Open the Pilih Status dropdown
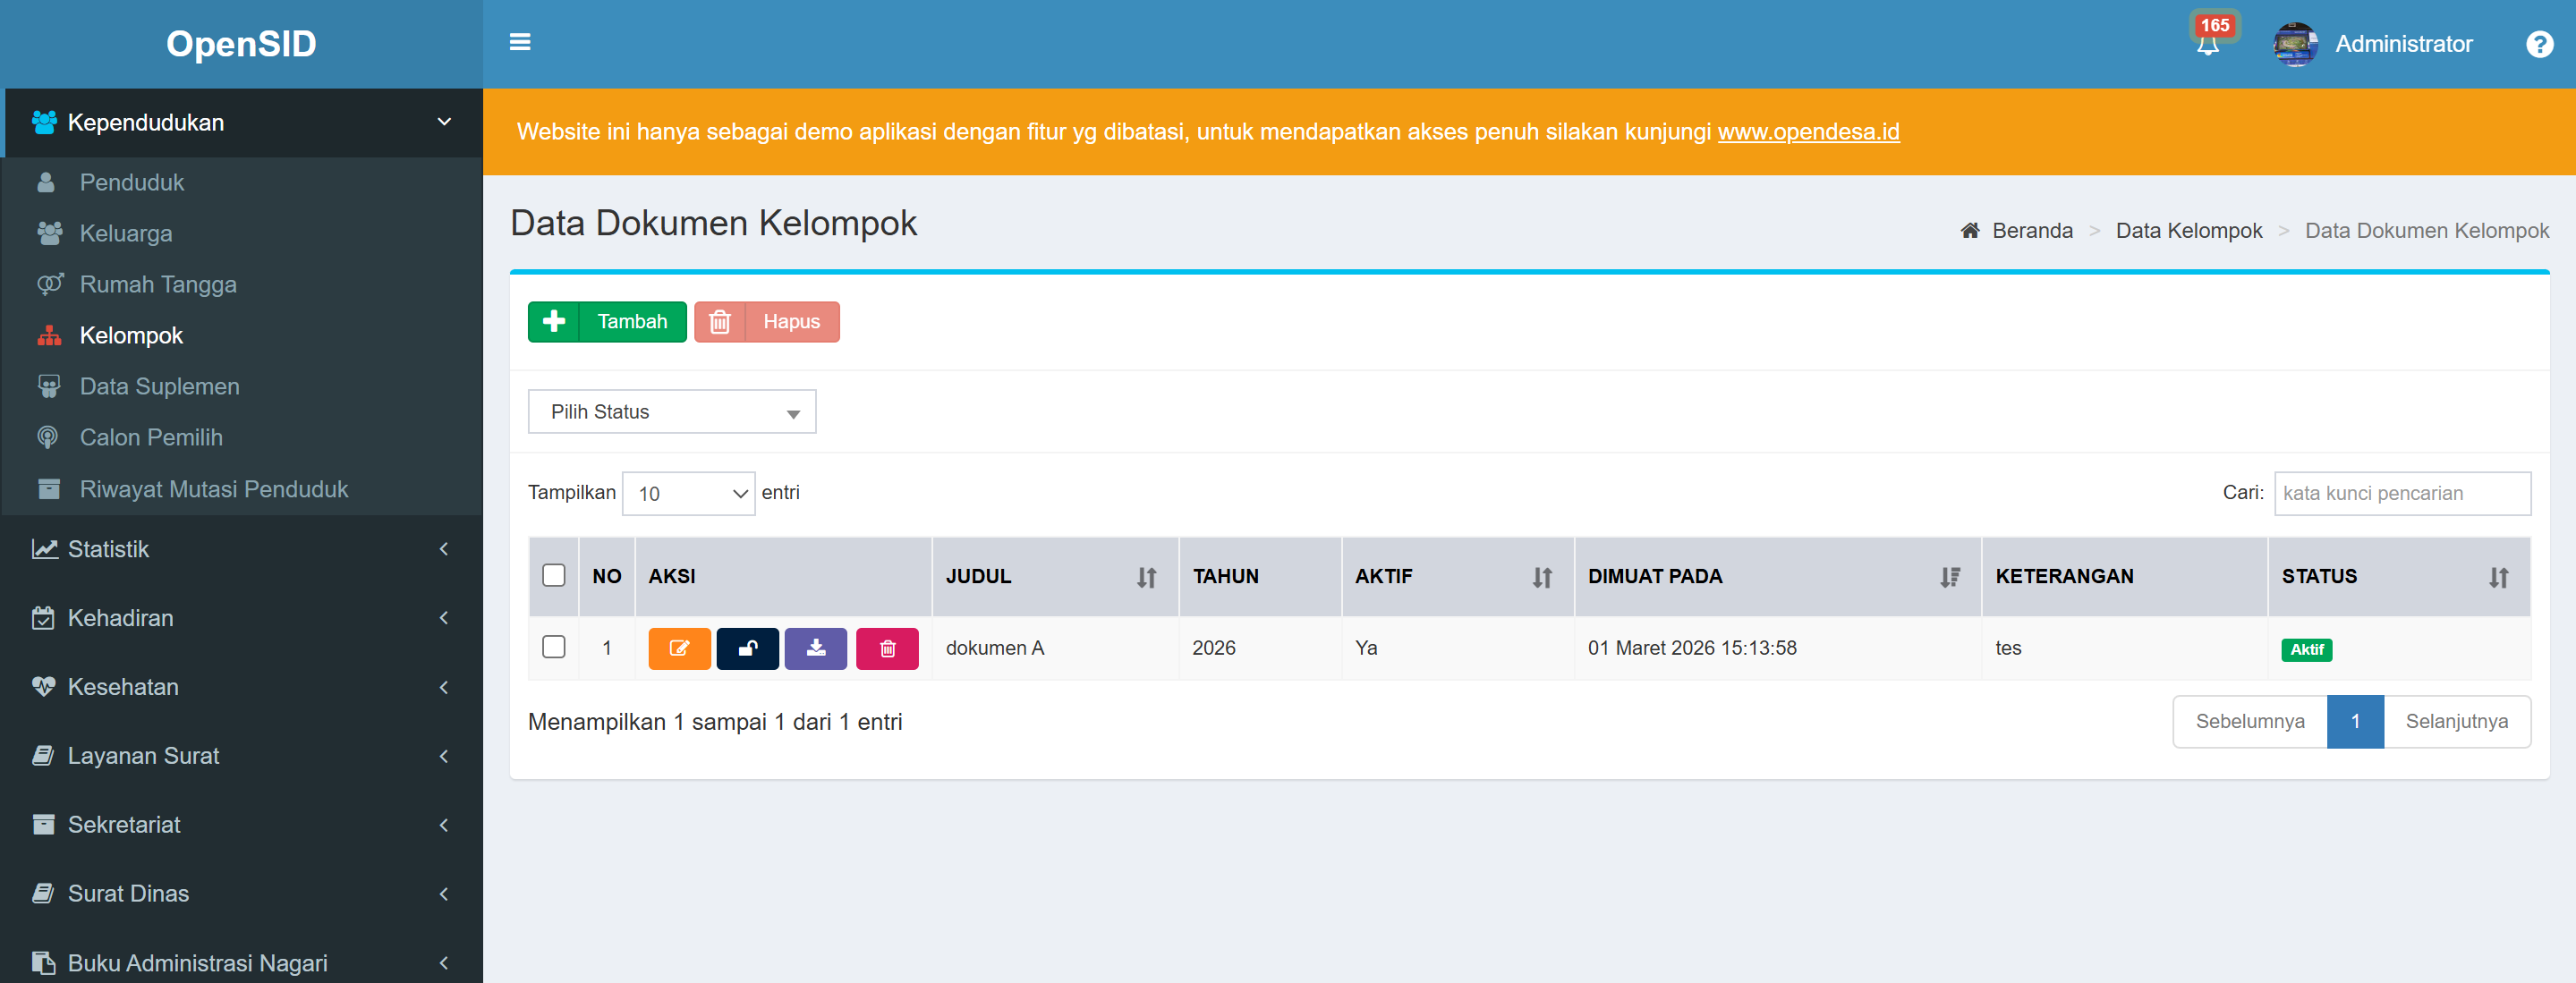 (x=671, y=411)
